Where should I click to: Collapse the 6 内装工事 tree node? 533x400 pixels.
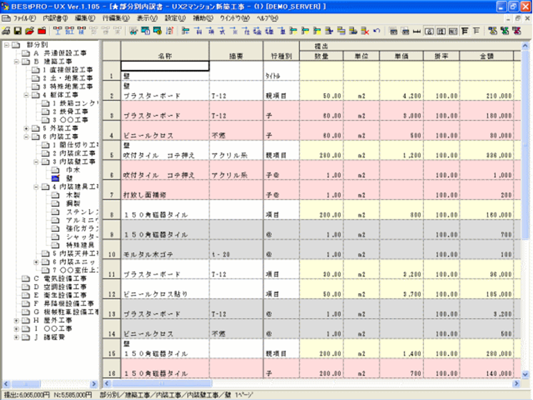coord(26,137)
